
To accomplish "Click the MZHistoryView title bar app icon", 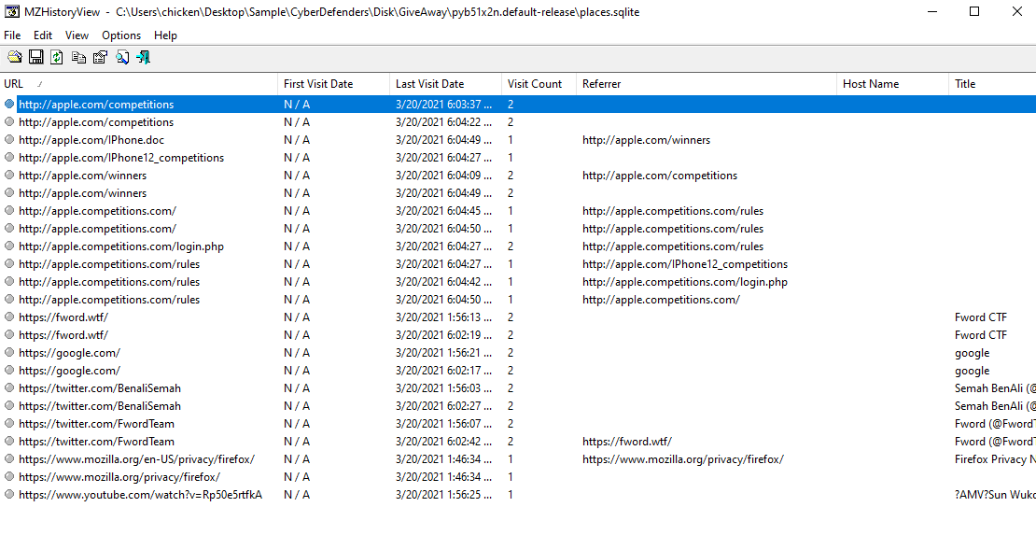I will tap(10, 12).
